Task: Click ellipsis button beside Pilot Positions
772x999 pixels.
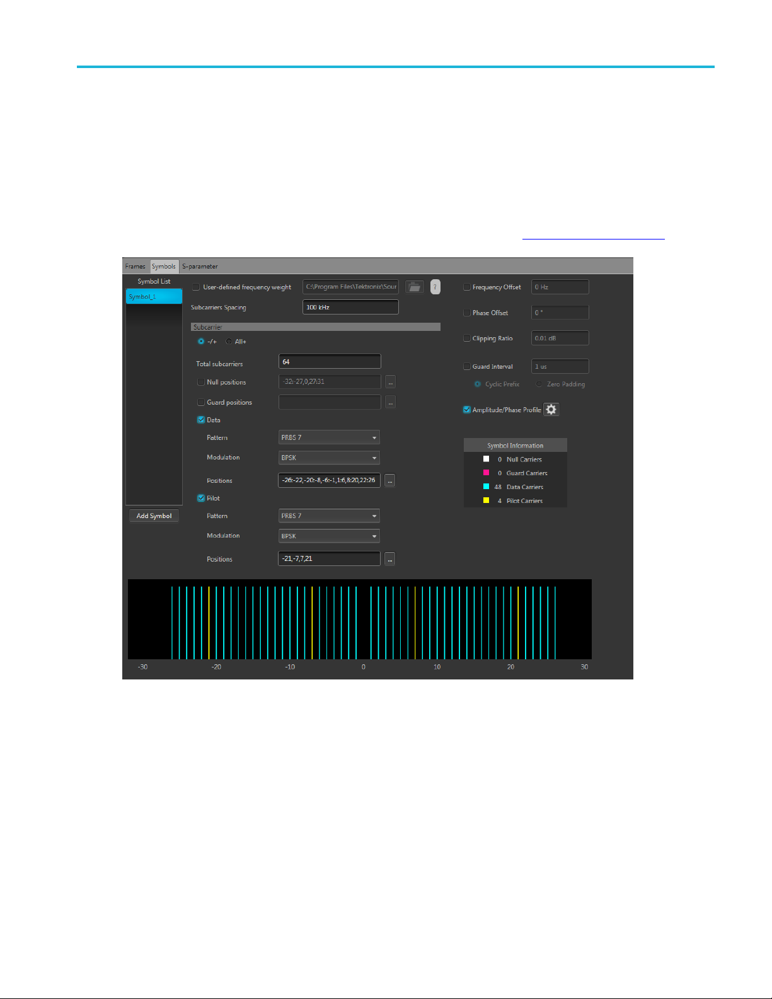Action: (x=390, y=559)
